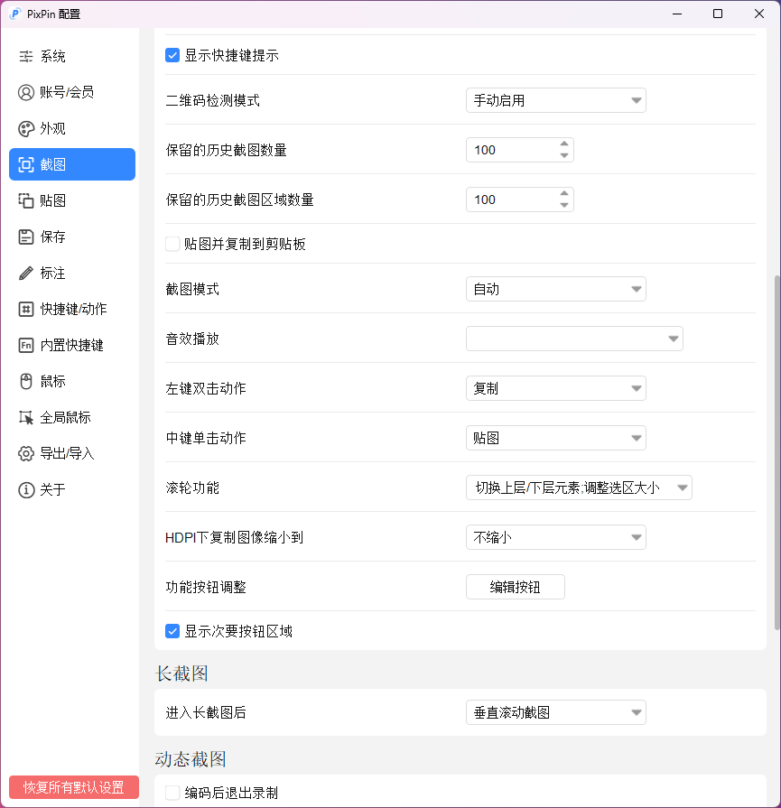Open the 二维码检测模式 dropdown
Screen dimensions: 781x808
[x=555, y=100]
